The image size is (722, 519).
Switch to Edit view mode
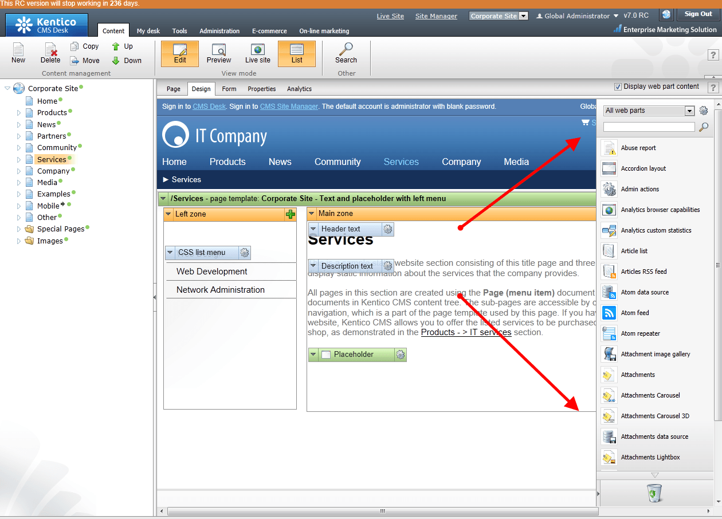click(180, 54)
